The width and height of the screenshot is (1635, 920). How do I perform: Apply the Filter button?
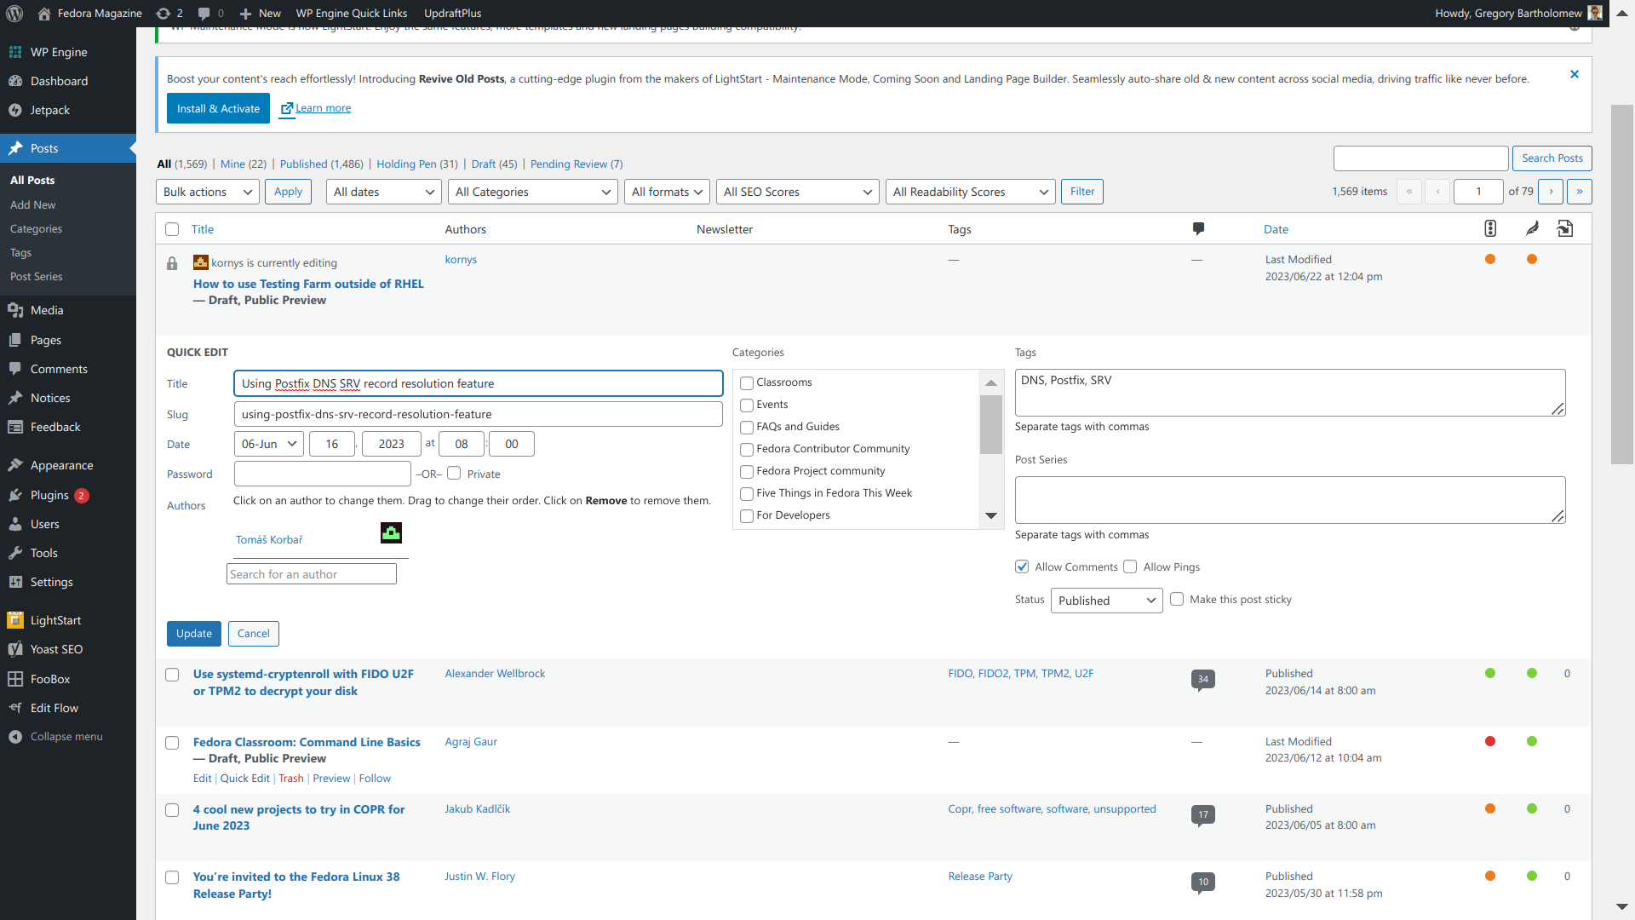click(x=1082, y=192)
